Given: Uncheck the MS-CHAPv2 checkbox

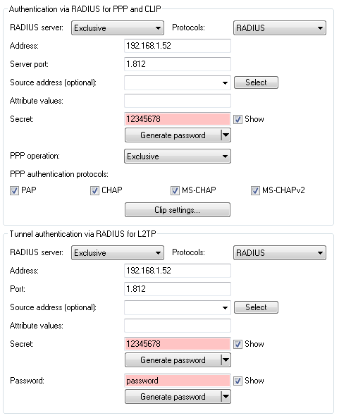Looking at the screenshot, I should tap(255, 190).
